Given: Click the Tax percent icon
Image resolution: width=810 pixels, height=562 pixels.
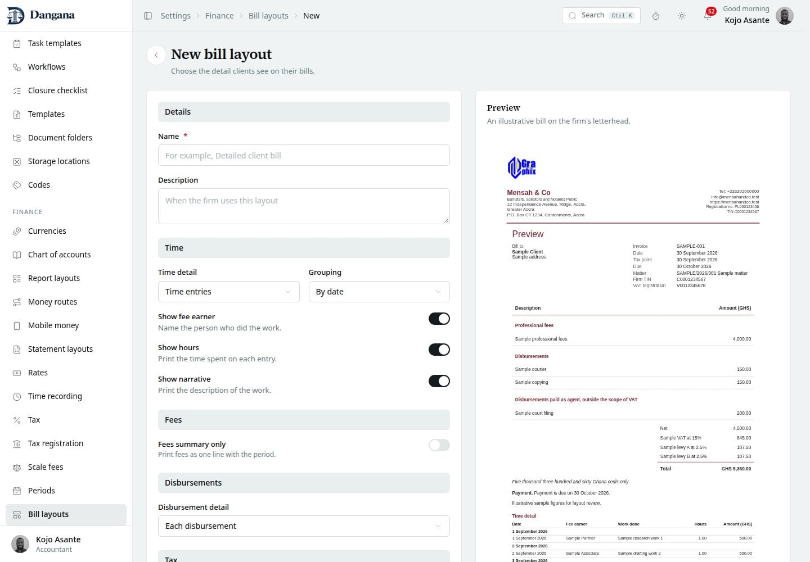Looking at the screenshot, I should coord(17,420).
